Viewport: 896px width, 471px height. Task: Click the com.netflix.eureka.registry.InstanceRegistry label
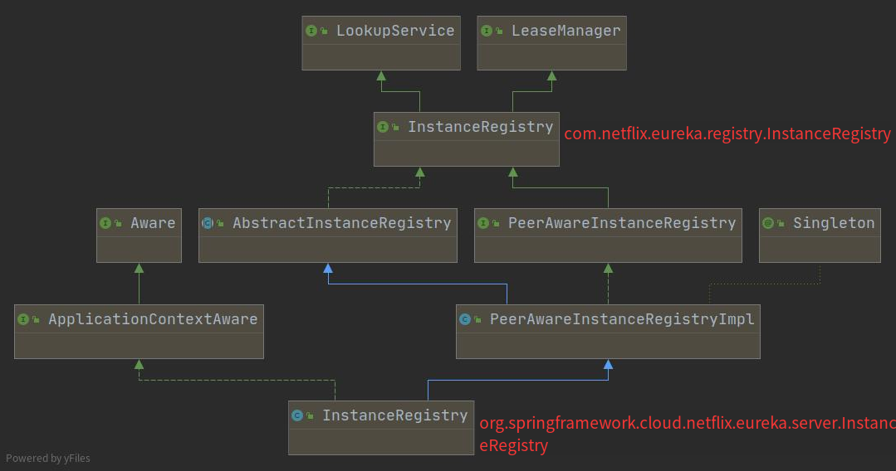[727, 134]
